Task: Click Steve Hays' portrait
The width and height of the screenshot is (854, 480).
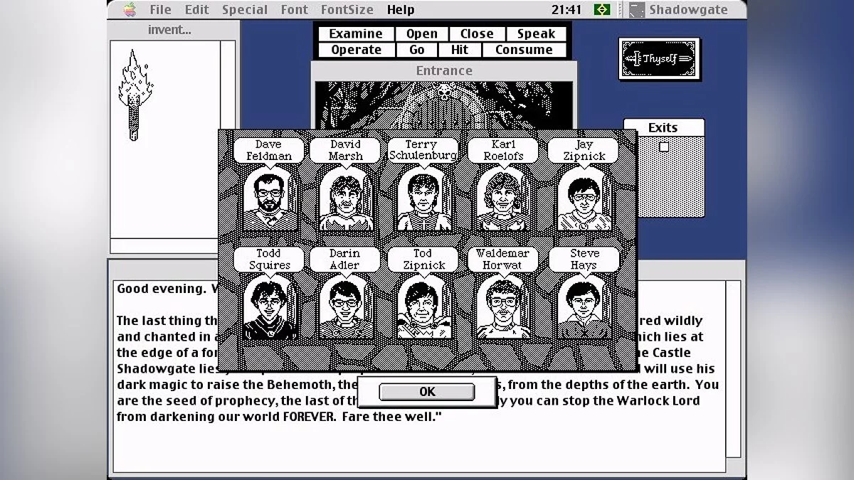Action: point(584,307)
